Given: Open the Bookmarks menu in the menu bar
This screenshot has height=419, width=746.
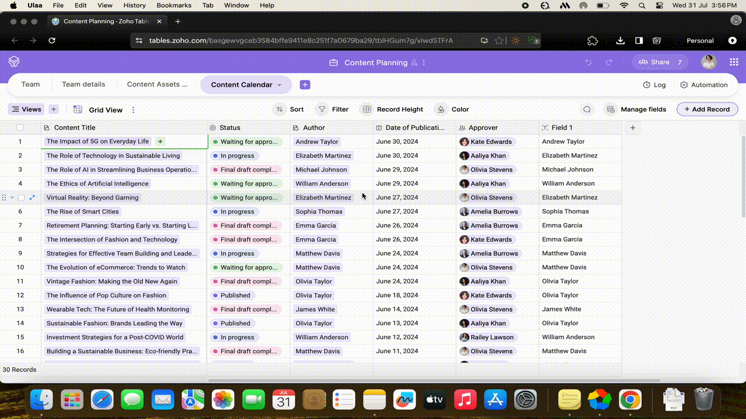Looking at the screenshot, I should pyautogui.click(x=174, y=5).
